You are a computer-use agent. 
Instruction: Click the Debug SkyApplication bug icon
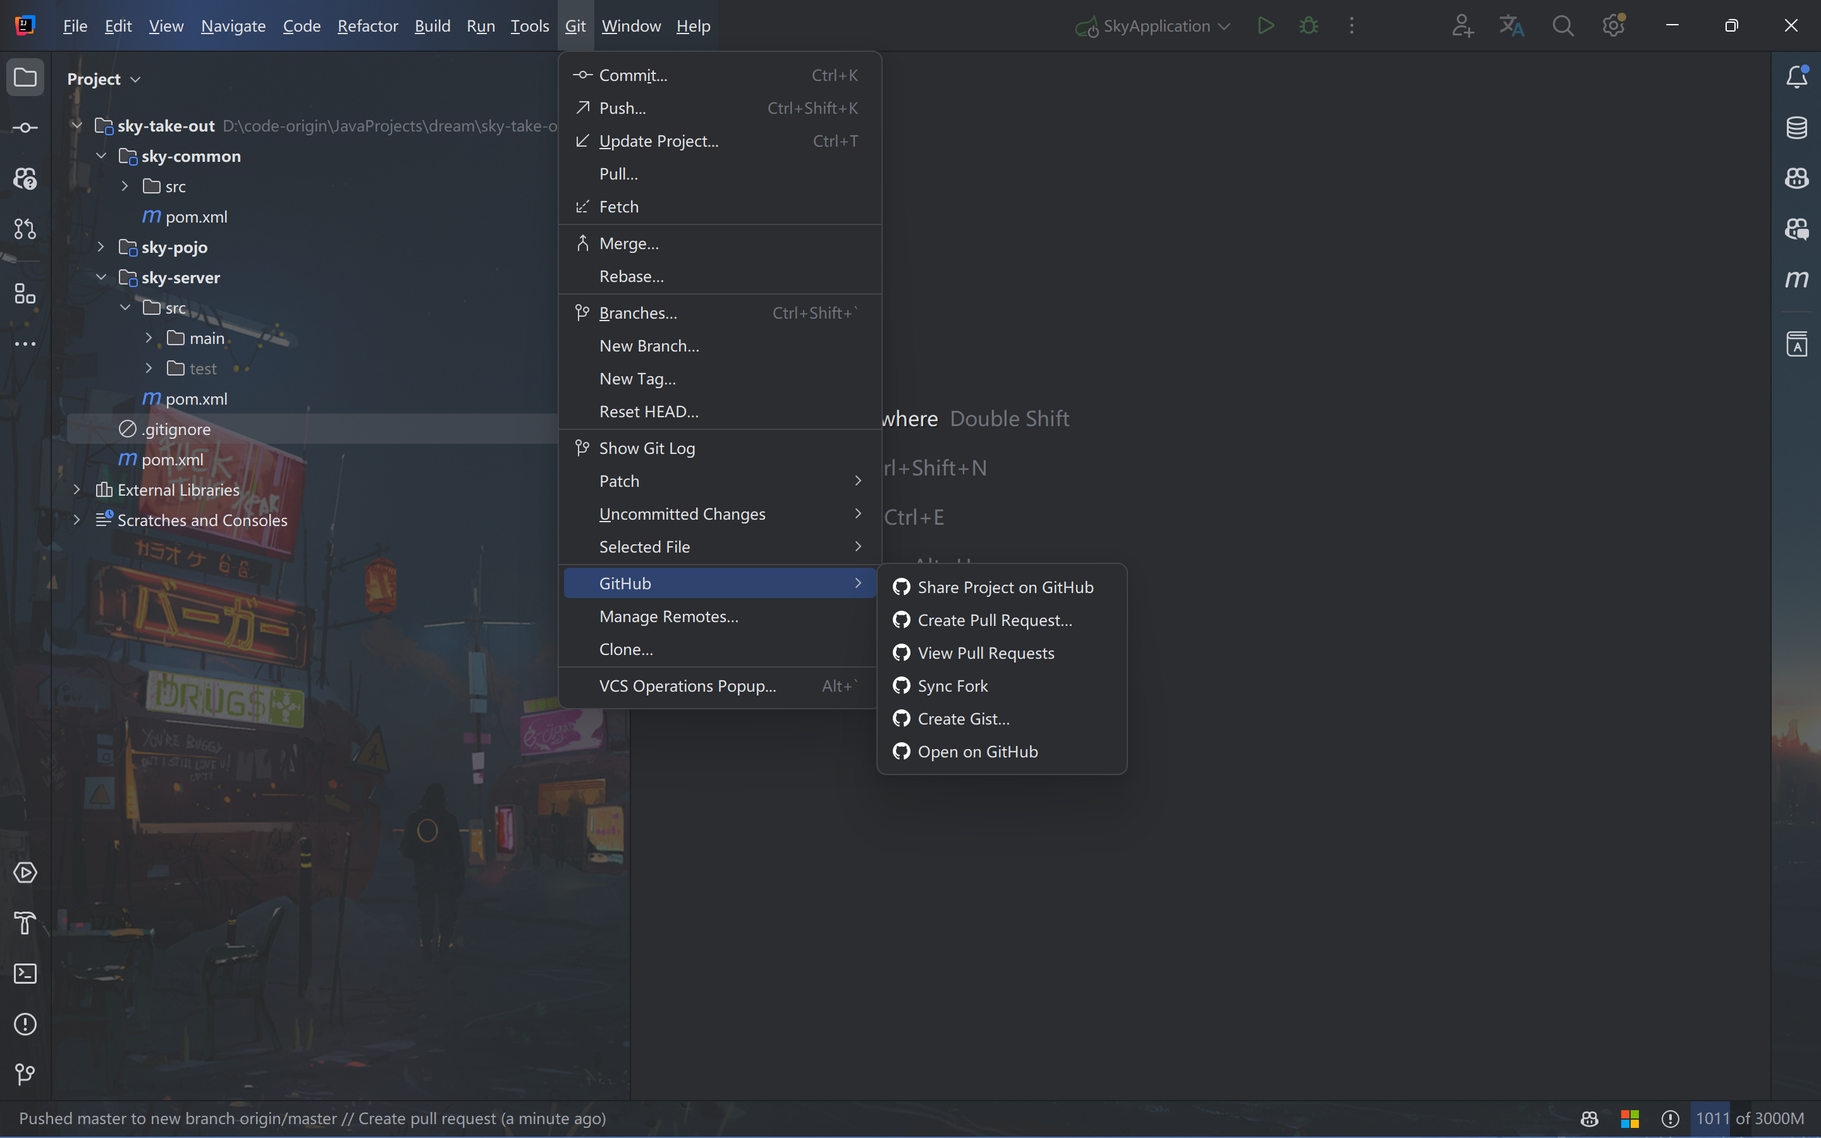pos(1309,25)
